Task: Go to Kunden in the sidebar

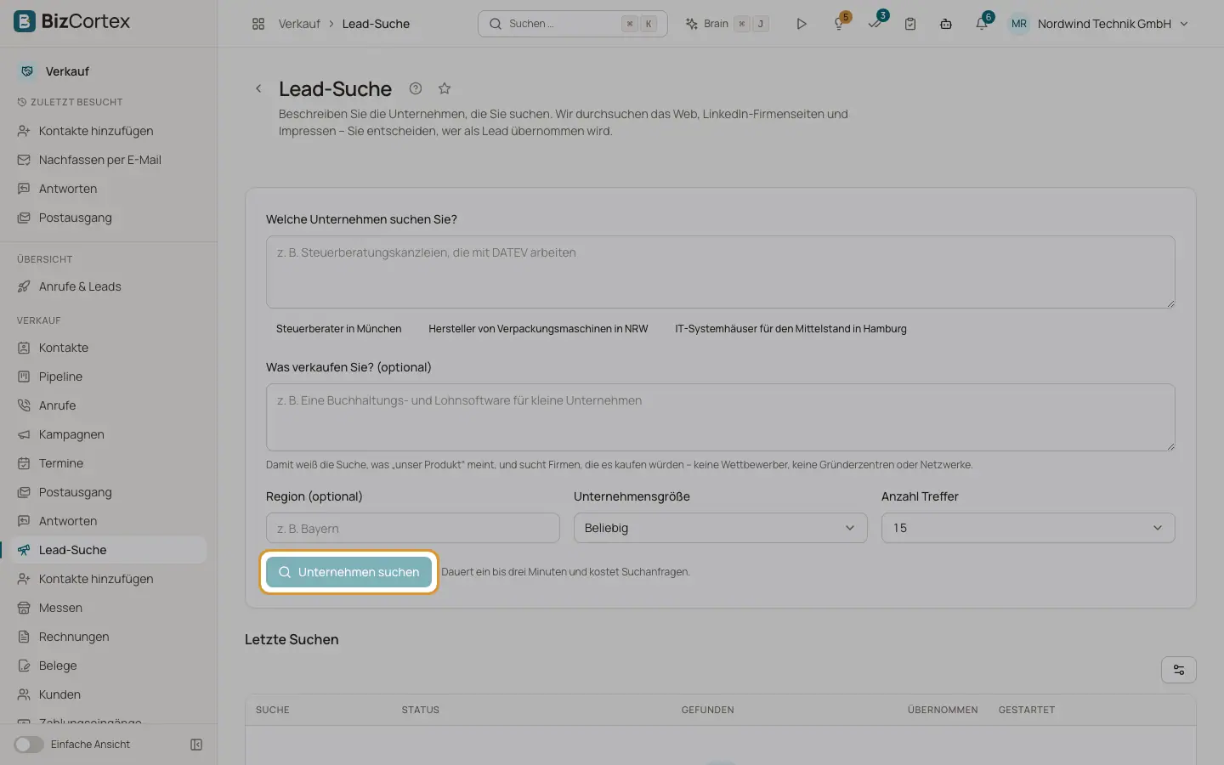Action: [59, 694]
